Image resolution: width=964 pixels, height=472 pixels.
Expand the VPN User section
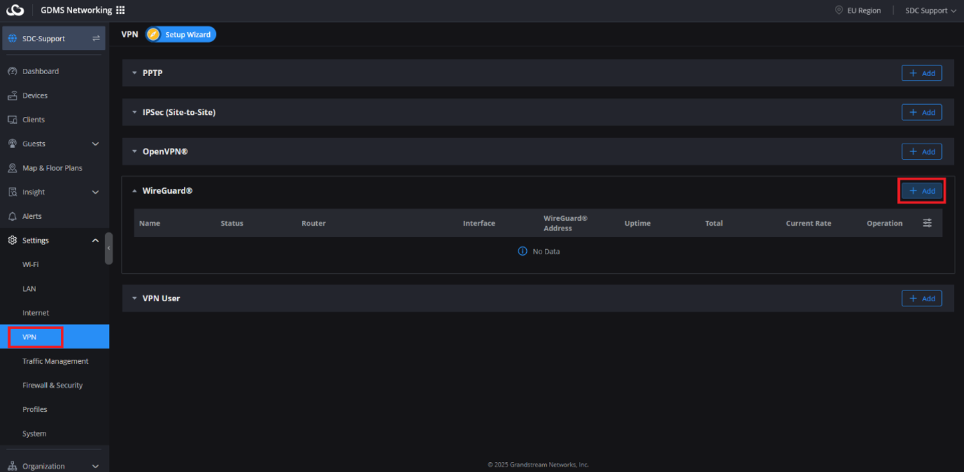134,298
